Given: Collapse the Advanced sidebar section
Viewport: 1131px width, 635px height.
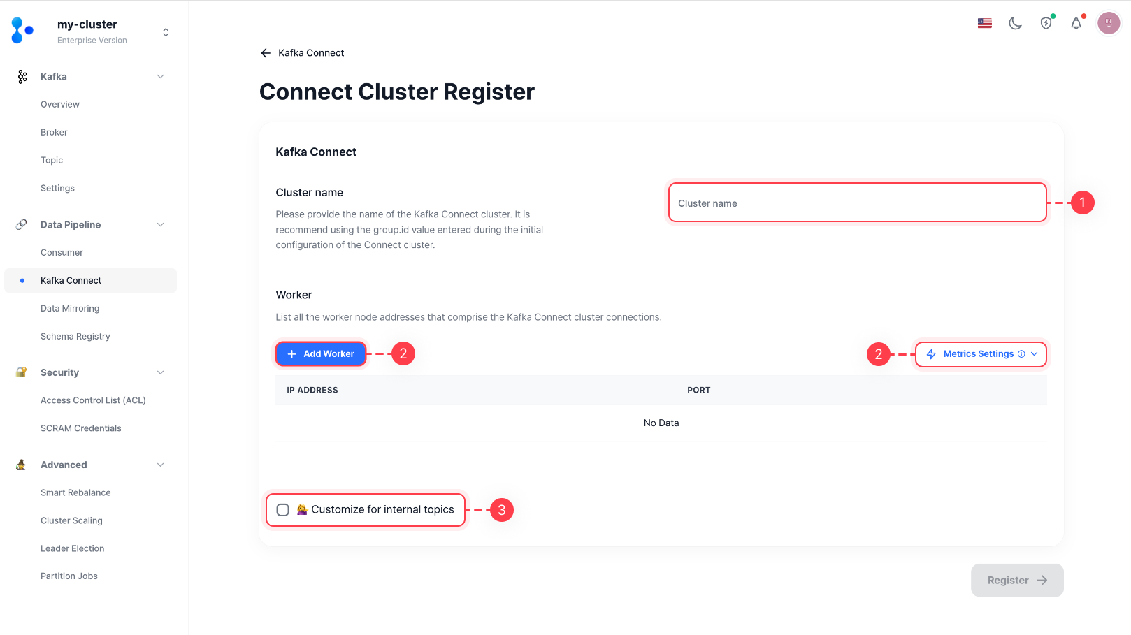Looking at the screenshot, I should 161,464.
